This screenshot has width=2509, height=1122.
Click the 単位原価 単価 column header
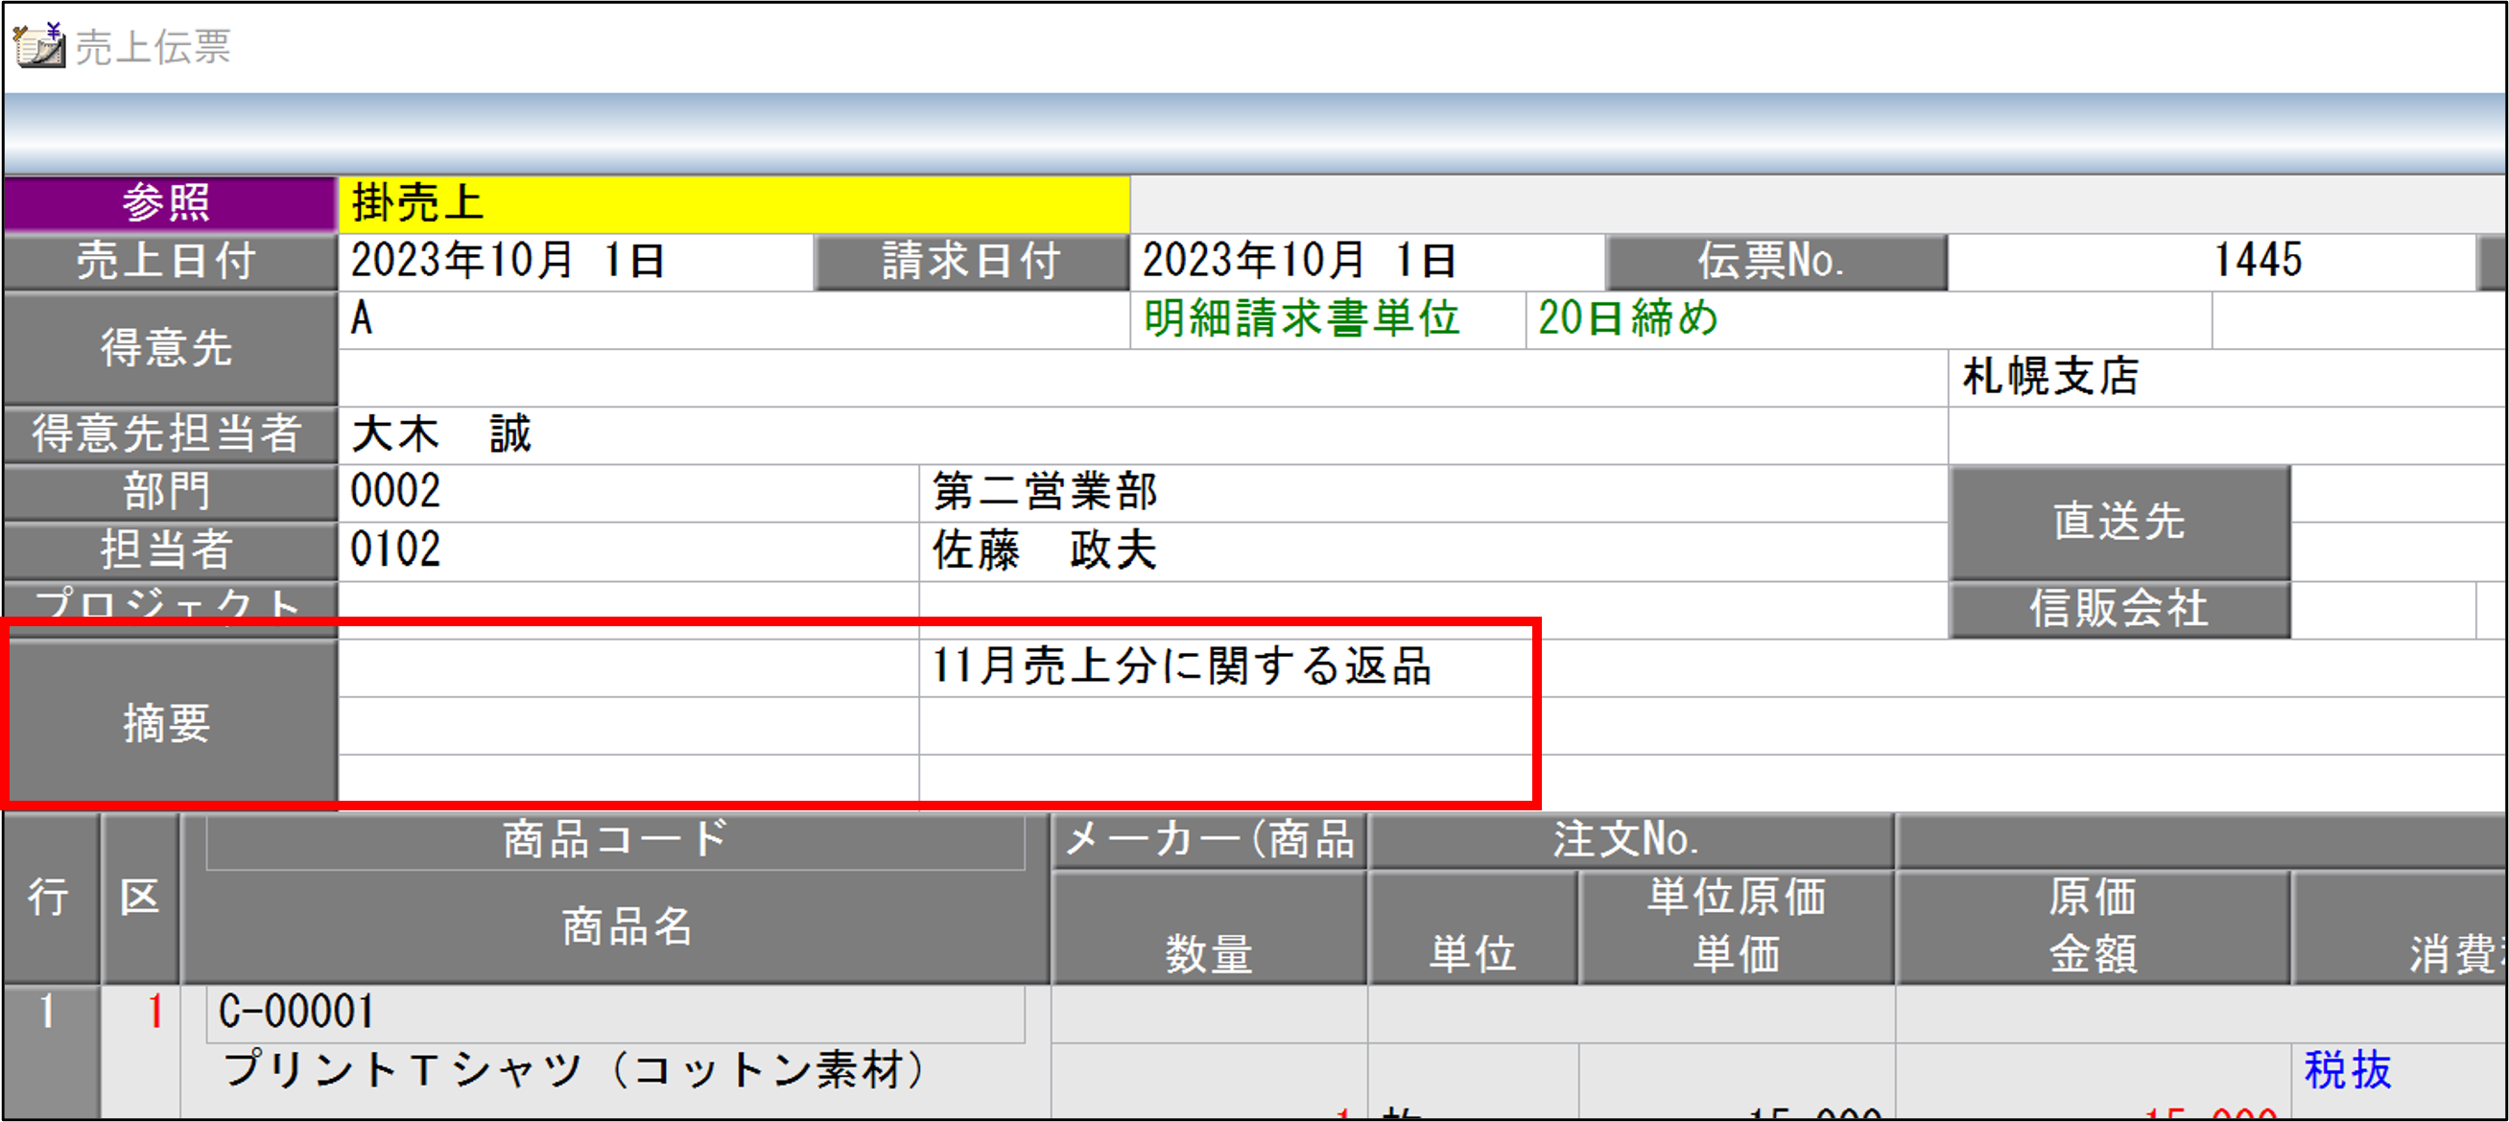coord(1737,927)
